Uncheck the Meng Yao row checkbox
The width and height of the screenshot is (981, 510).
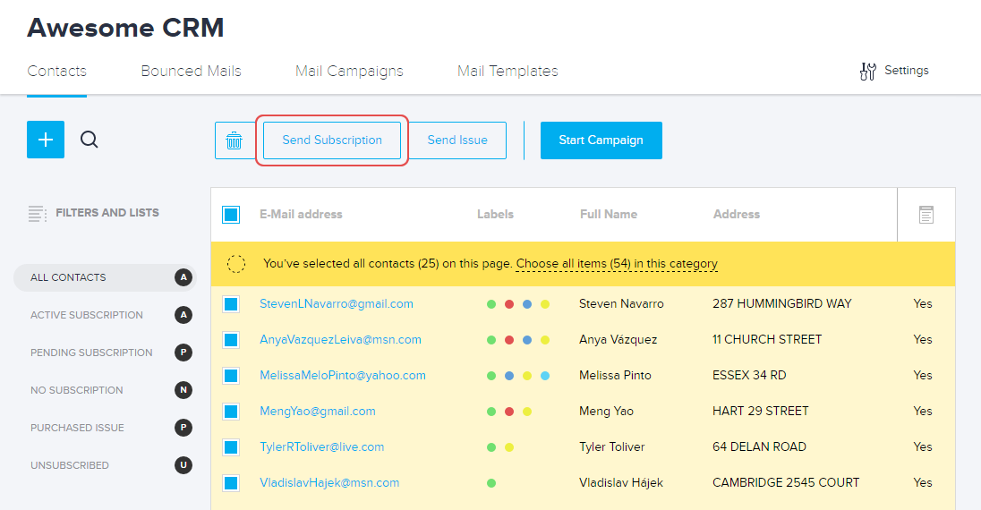pos(231,412)
